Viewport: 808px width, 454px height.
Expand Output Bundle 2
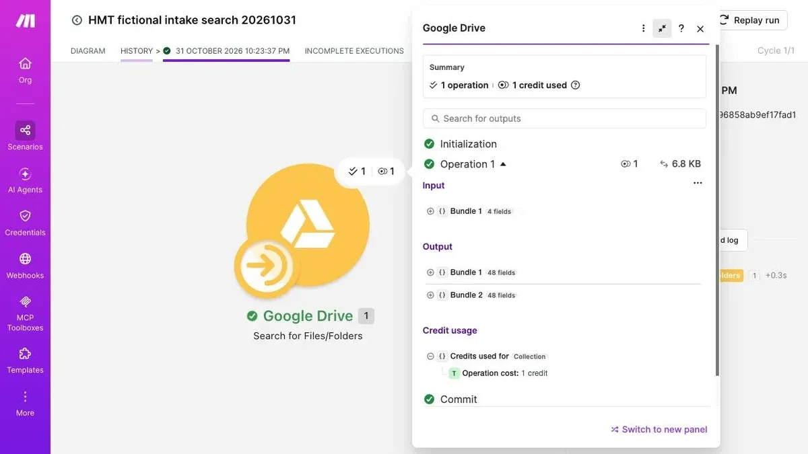[430, 295]
